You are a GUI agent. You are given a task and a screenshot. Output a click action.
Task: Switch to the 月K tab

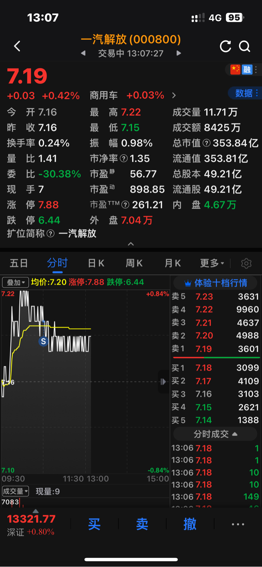click(173, 263)
